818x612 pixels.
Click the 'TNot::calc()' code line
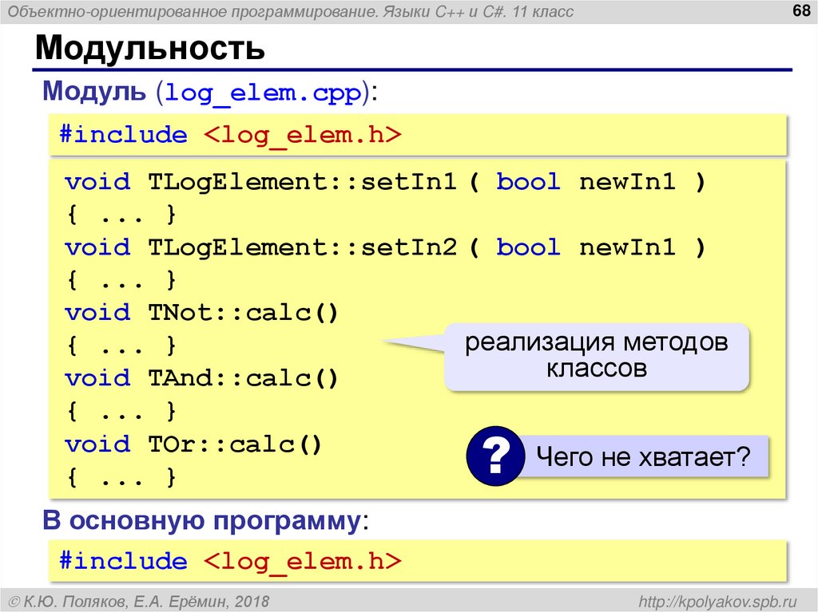click(x=202, y=314)
